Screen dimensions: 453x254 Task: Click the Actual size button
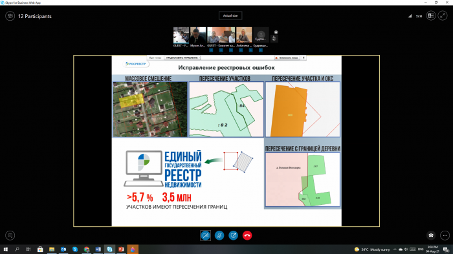[x=230, y=16]
